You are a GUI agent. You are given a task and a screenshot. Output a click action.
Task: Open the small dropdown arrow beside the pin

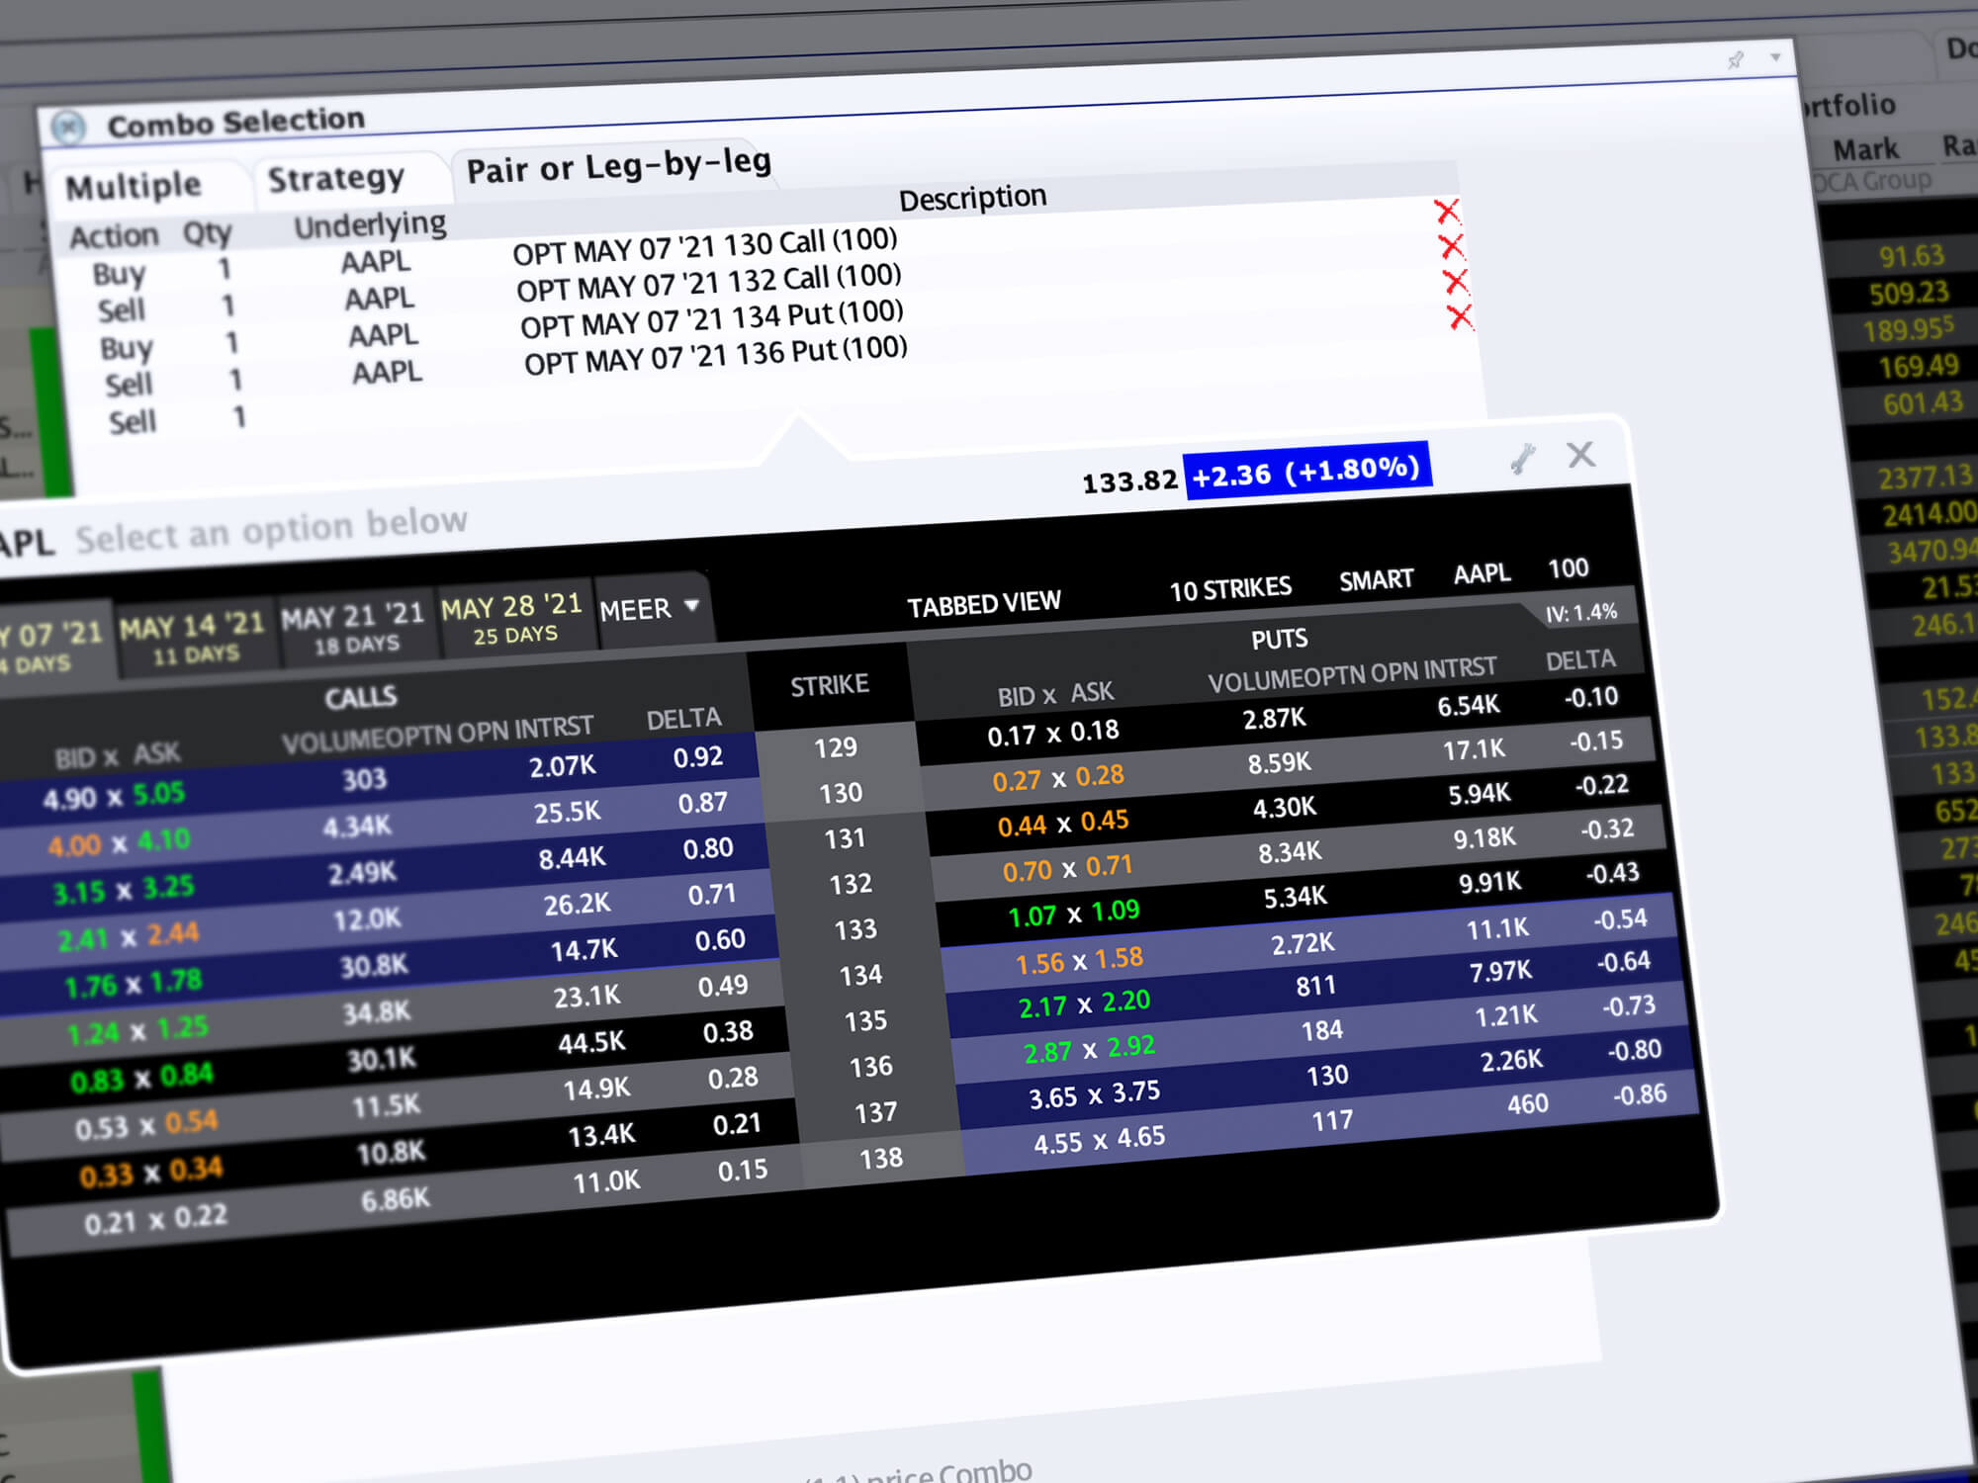[1775, 57]
